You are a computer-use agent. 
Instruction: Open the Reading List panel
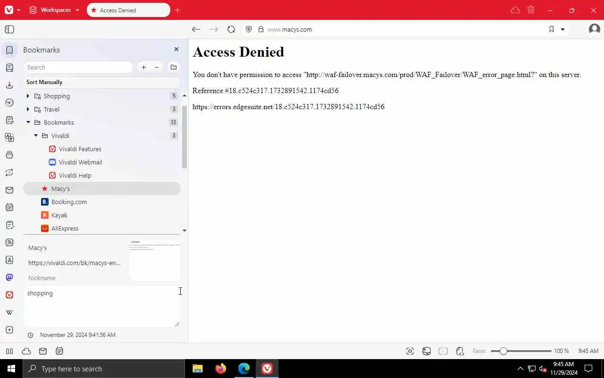pyautogui.click(x=9, y=68)
